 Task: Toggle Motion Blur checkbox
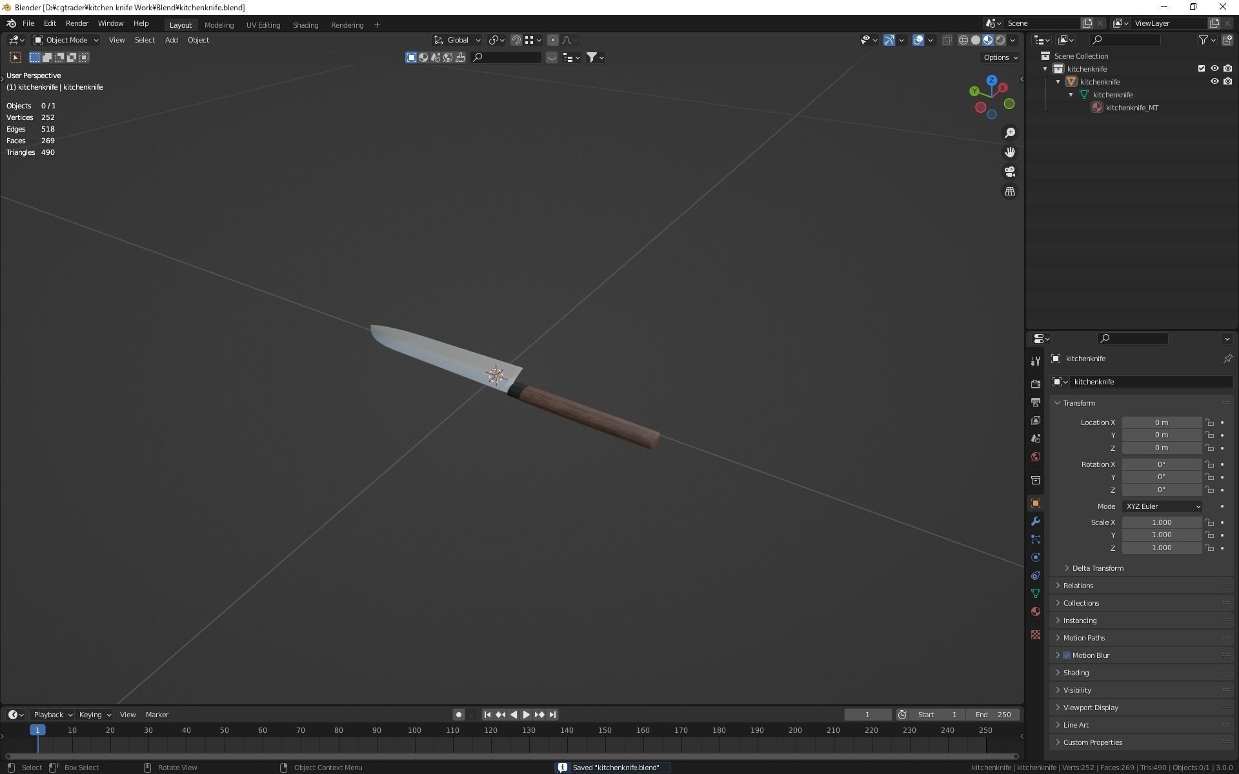[1067, 655]
